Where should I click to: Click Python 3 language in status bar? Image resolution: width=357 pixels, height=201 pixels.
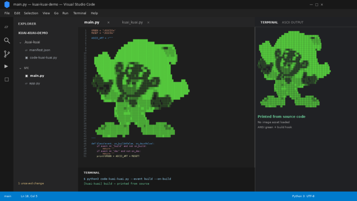298,196
